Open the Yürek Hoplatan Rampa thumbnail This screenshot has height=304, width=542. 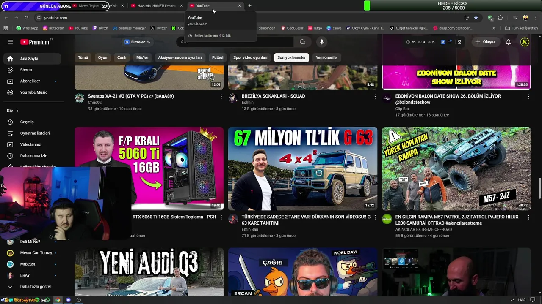pos(456,168)
